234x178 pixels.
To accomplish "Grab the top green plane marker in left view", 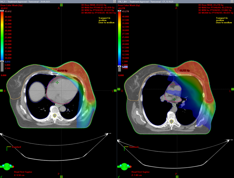I will [x=61, y=5].
